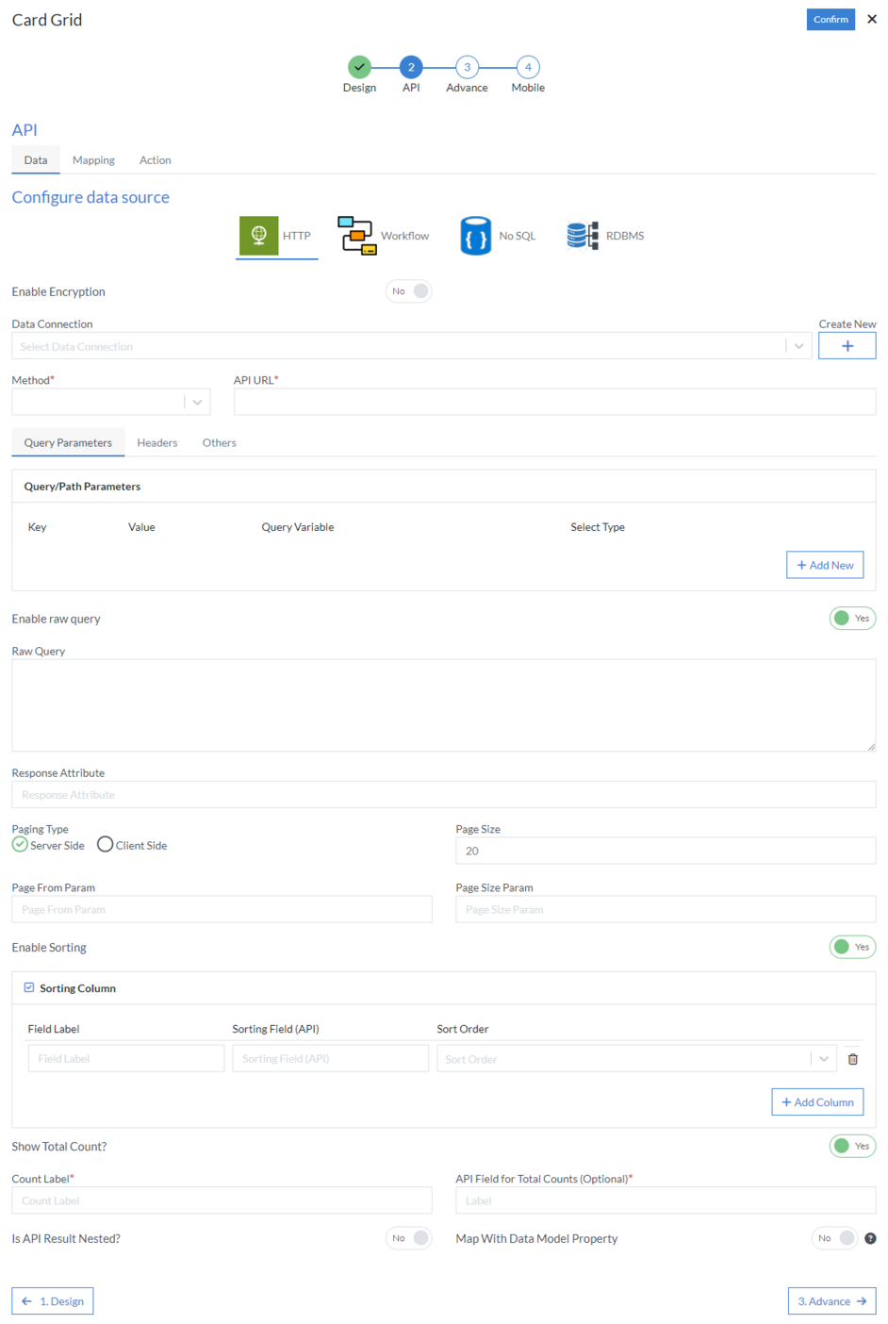Viewport: 888px width, 1324px height.
Task: Select the Client Side paging radio button
Action: (104, 844)
